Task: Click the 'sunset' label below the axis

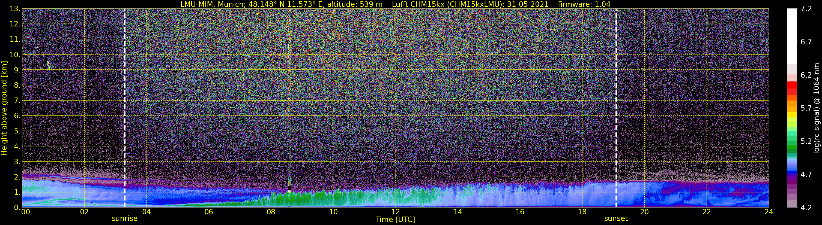Action: tap(616, 219)
